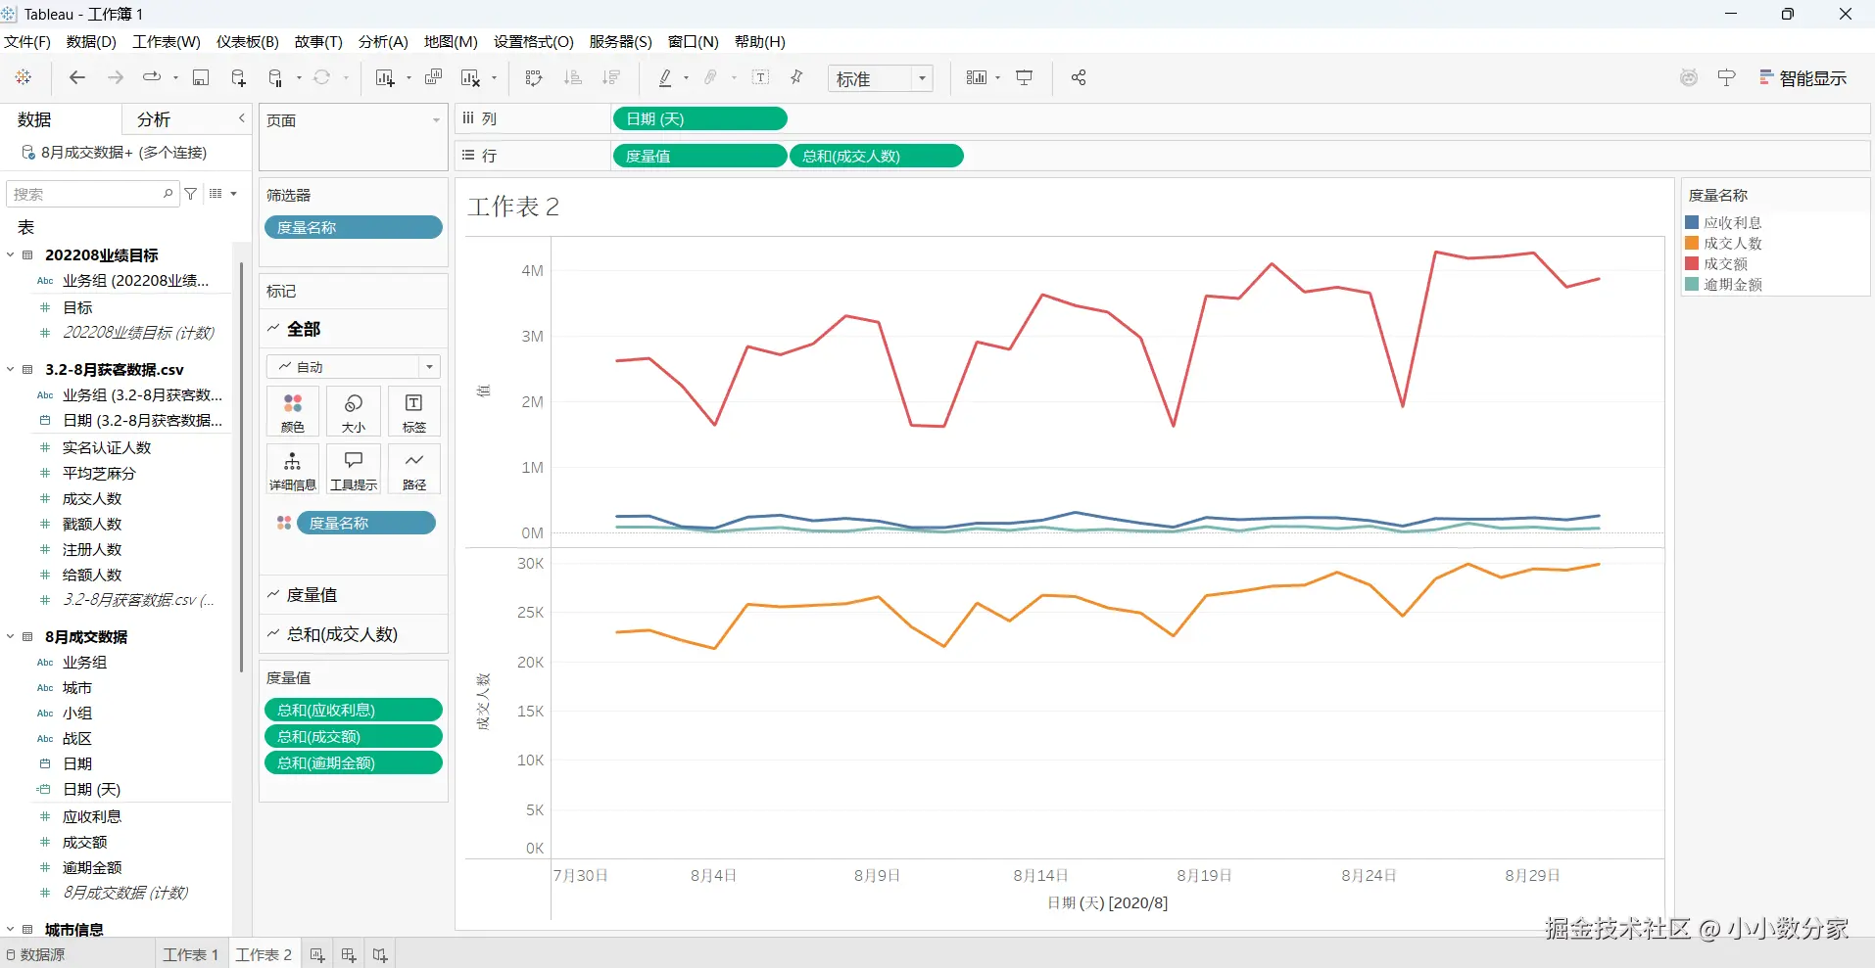Show mark labels via toolbar T icon
1875x968 pixels.
(760, 77)
